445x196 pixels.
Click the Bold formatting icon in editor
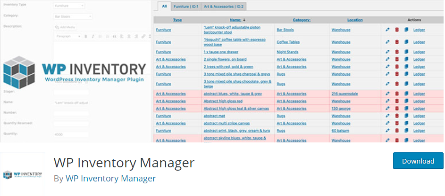[x=86, y=37]
